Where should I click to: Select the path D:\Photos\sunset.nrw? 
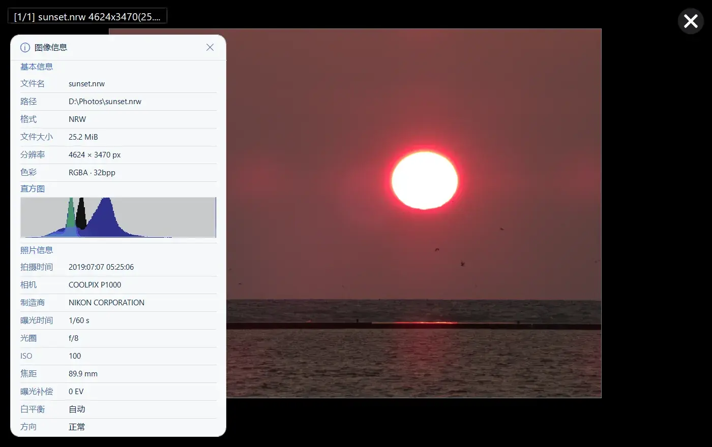tap(105, 102)
